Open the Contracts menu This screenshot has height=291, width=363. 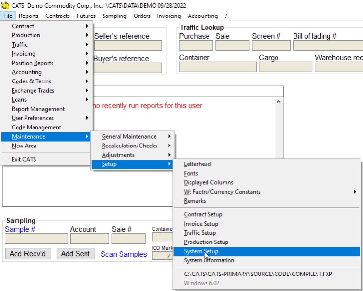[57, 16]
